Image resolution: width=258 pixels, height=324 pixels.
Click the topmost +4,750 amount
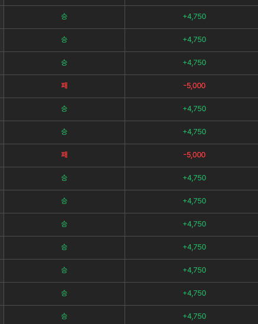tap(194, 17)
